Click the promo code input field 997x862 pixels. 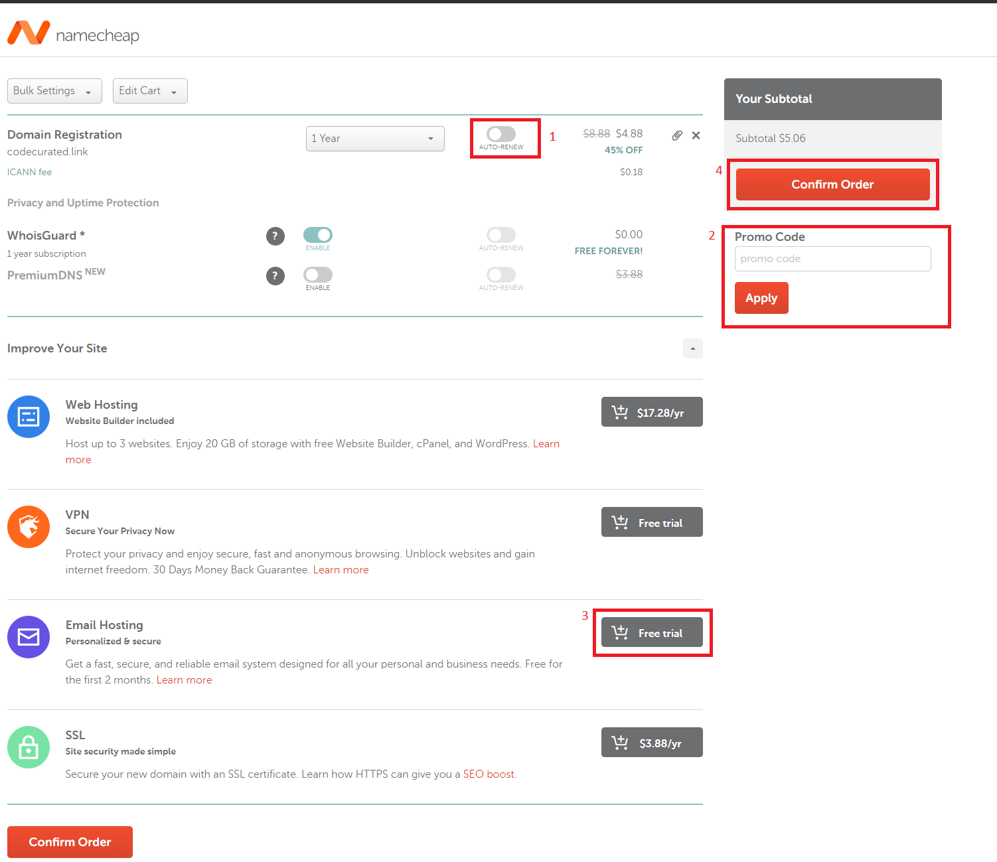832,259
